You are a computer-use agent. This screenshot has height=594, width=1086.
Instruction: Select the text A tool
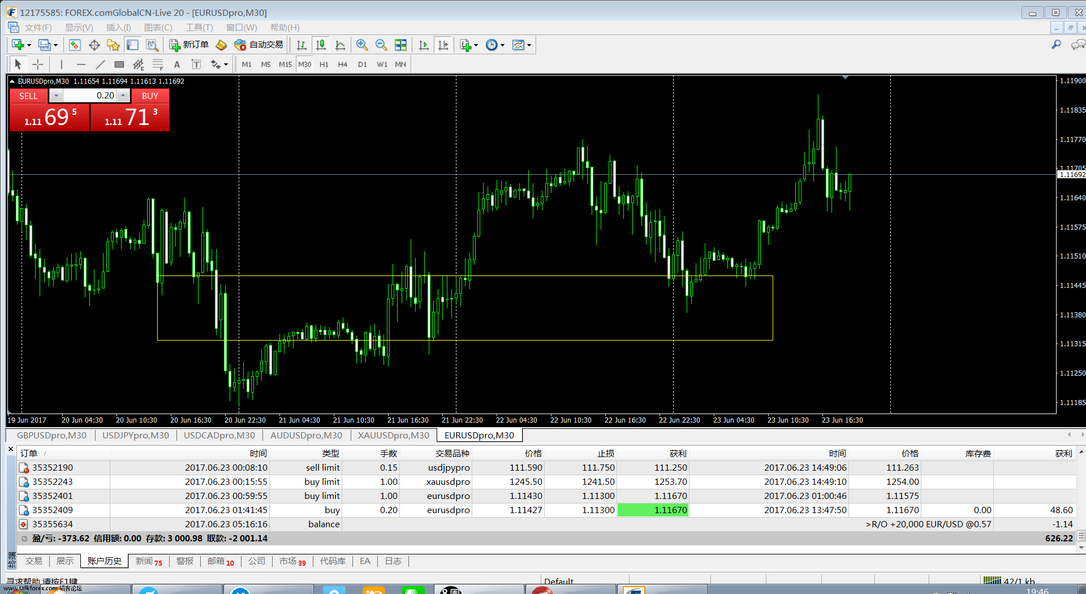click(177, 64)
